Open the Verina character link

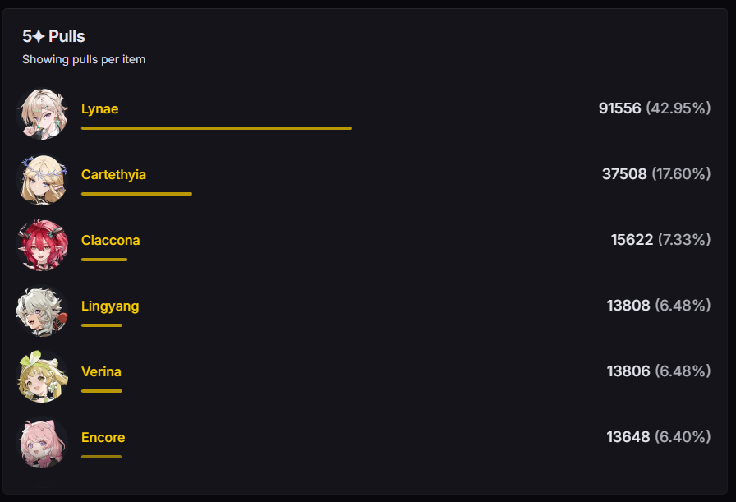tap(101, 371)
